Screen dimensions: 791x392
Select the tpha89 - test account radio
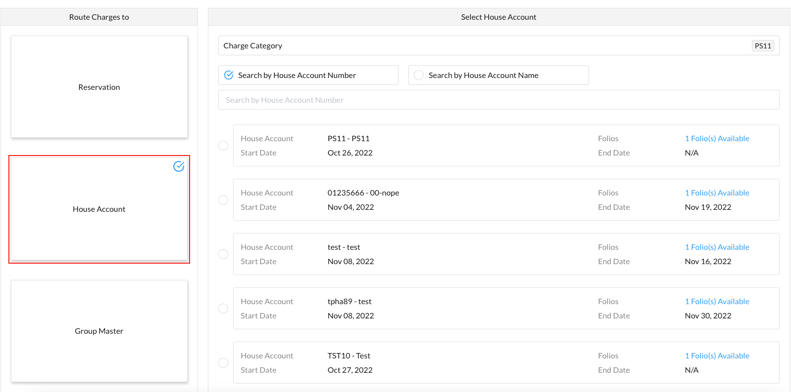coord(223,309)
